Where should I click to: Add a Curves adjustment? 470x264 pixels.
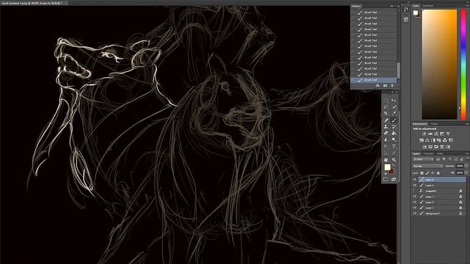click(436, 133)
